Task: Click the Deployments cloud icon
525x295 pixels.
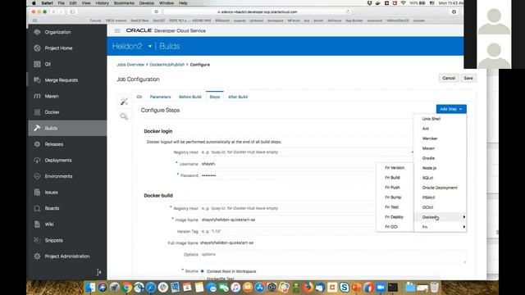Action: 37,161
